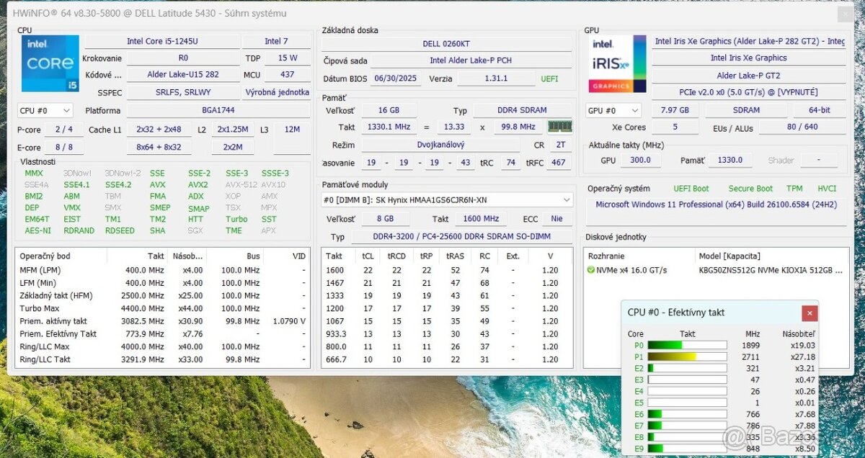Click the Výrobná jednotka button
The image size is (865, 458).
click(x=277, y=93)
